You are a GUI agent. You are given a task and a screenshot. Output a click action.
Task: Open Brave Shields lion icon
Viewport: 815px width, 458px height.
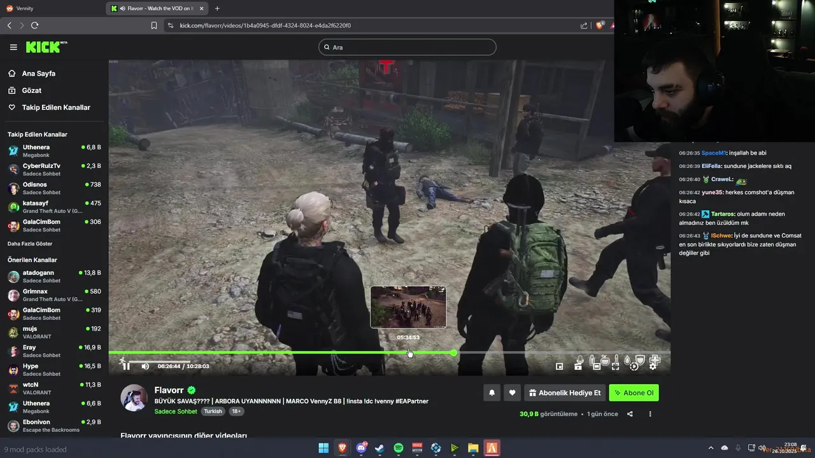point(600,25)
